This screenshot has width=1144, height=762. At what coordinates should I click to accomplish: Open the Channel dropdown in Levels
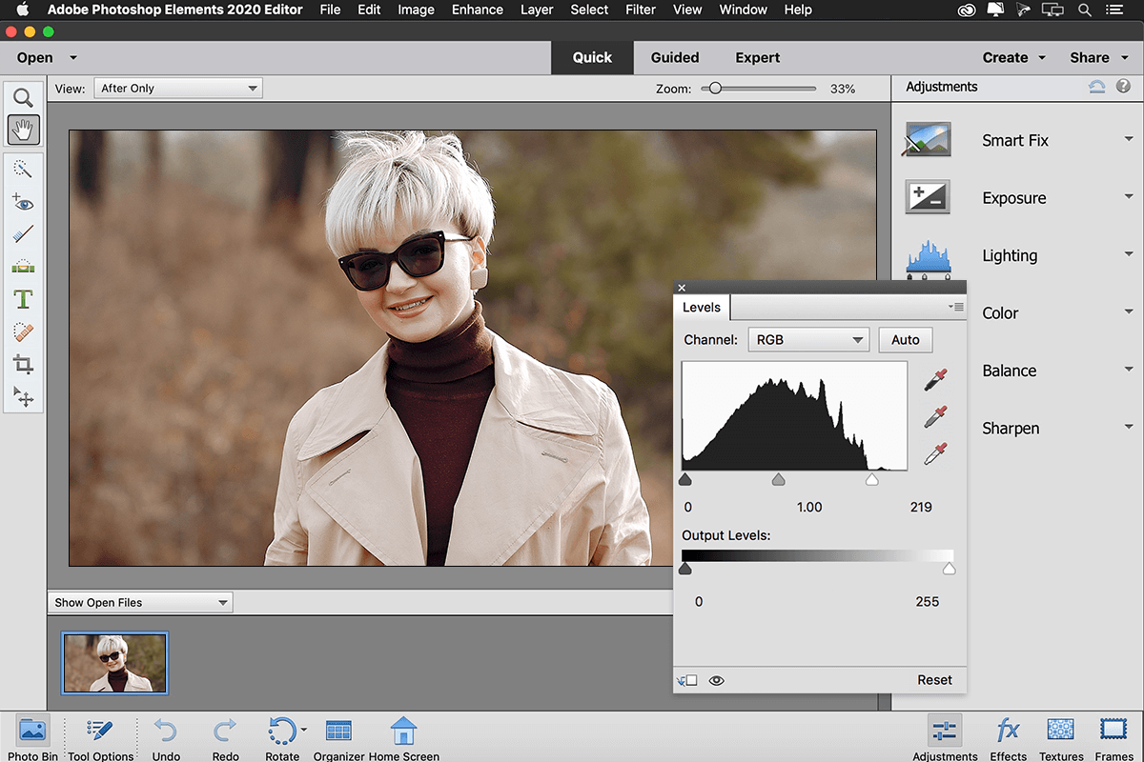tap(807, 340)
